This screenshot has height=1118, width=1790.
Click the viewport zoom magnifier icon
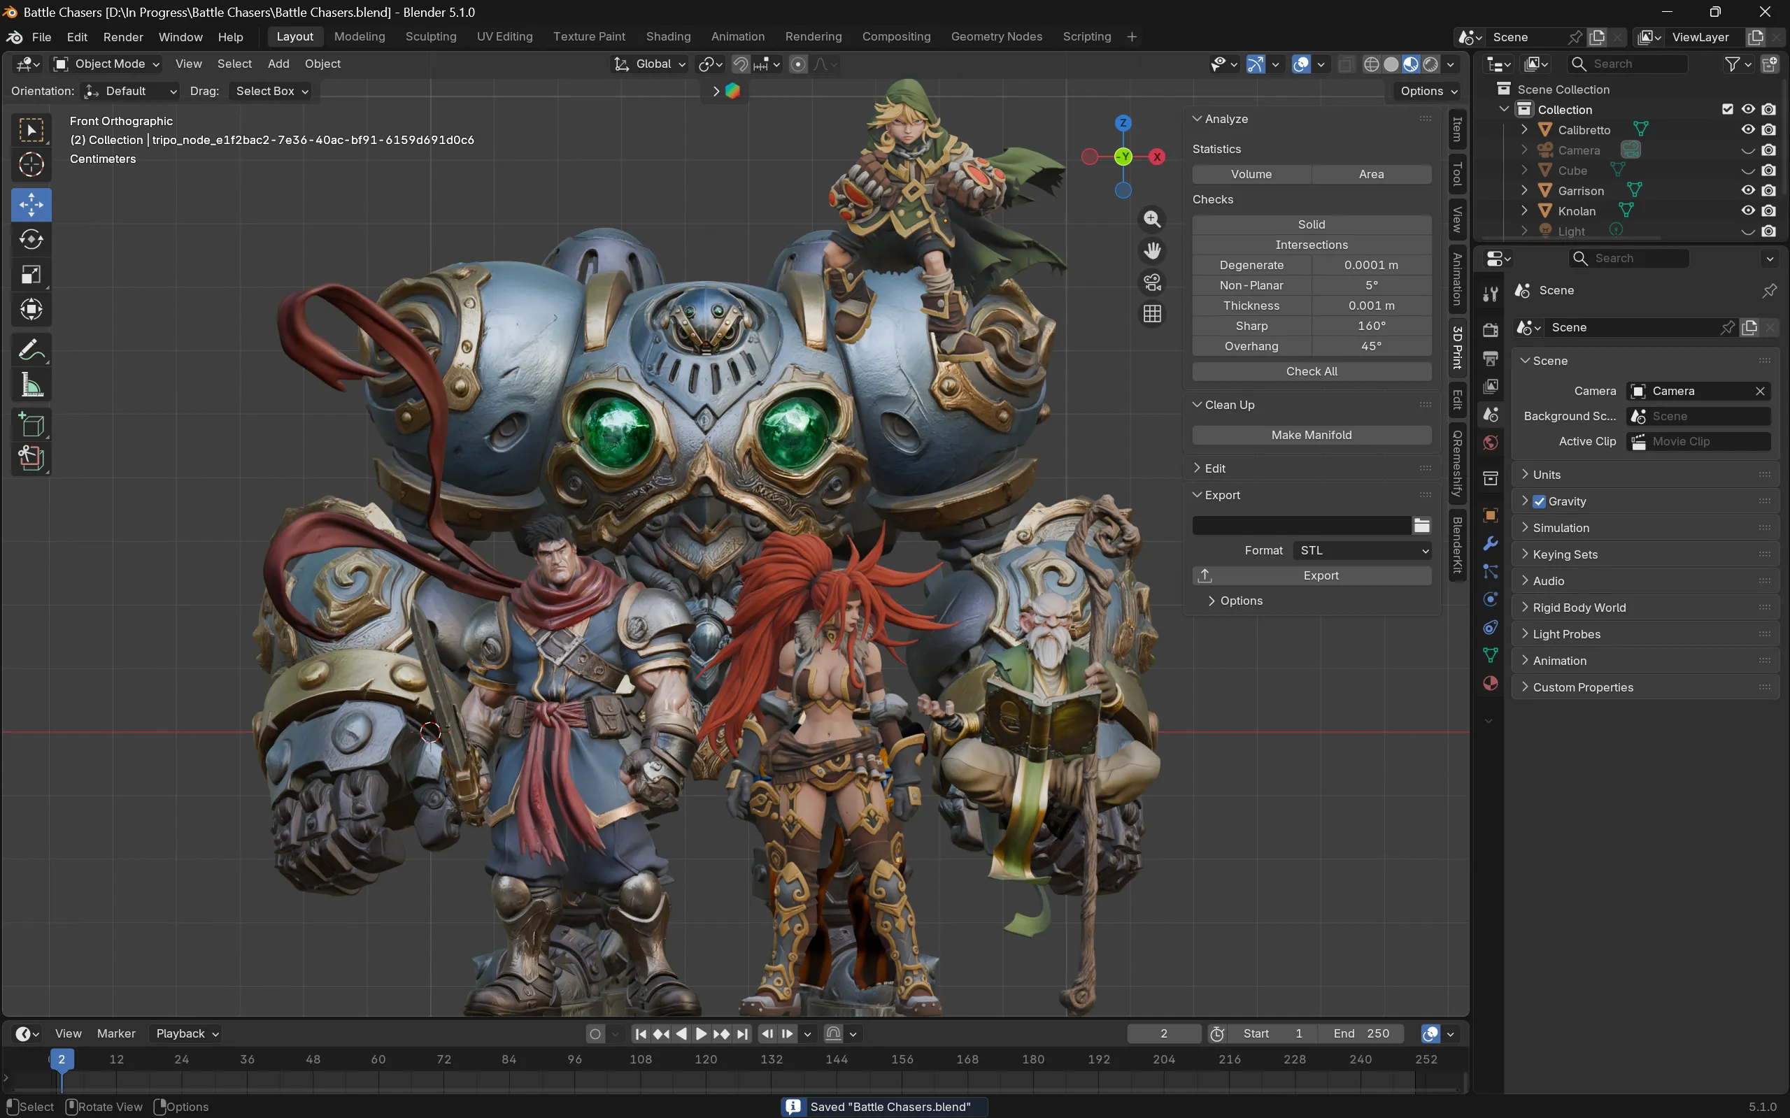coord(1151,219)
